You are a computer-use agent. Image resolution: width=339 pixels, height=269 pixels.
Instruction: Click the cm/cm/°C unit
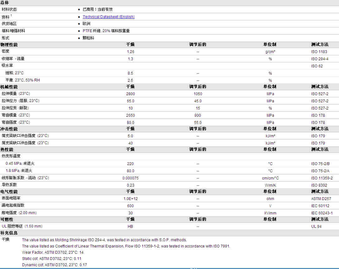(270, 178)
